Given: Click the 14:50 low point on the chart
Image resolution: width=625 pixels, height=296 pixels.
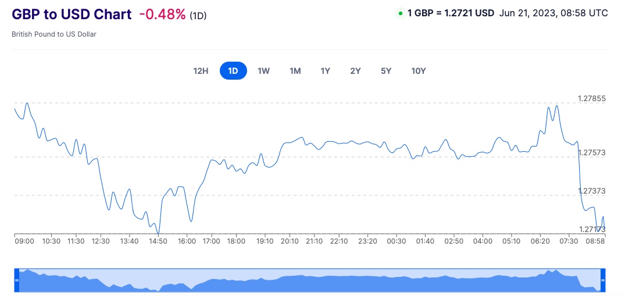Looking at the screenshot, I should (x=159, y=233).
